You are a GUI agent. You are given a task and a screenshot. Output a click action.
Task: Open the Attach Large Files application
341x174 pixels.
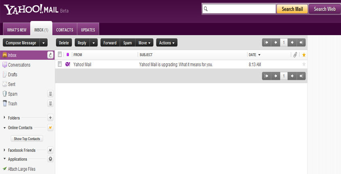click(22, 169)
